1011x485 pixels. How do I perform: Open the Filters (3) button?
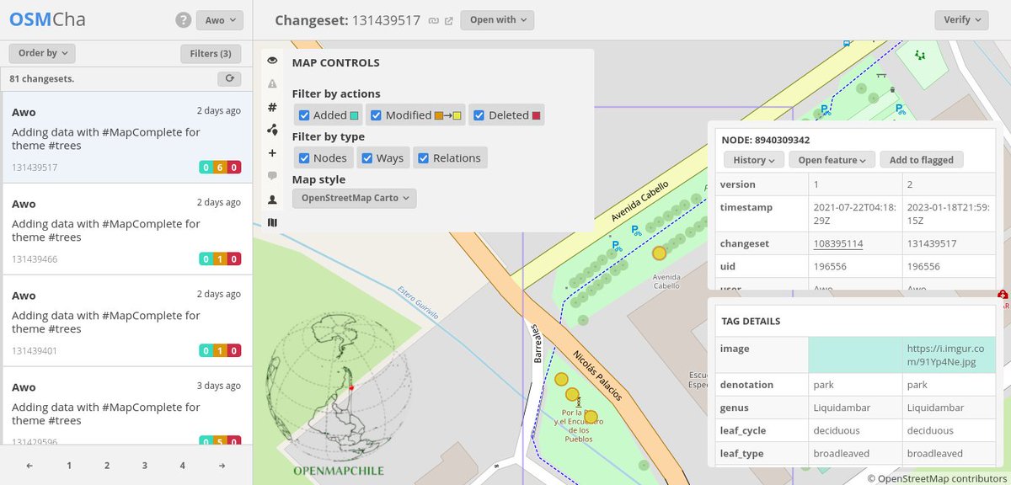(x=211, y=53)
